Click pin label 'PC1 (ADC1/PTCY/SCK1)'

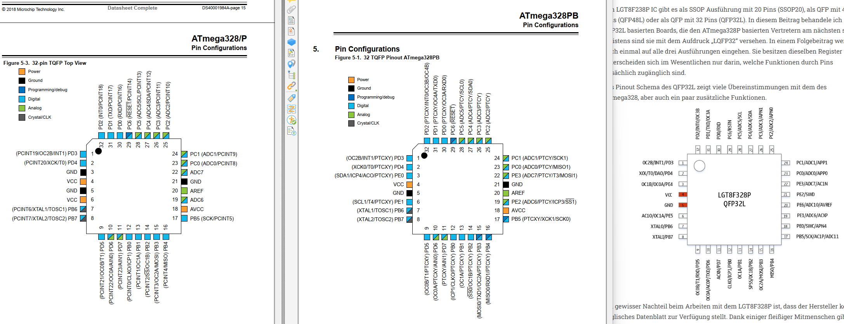540,158
